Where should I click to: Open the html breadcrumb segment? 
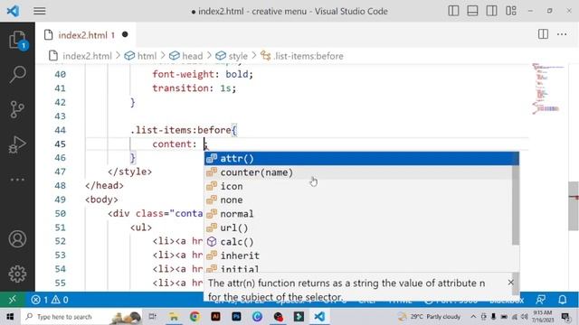pyautogui.click(x=147, y=56)
